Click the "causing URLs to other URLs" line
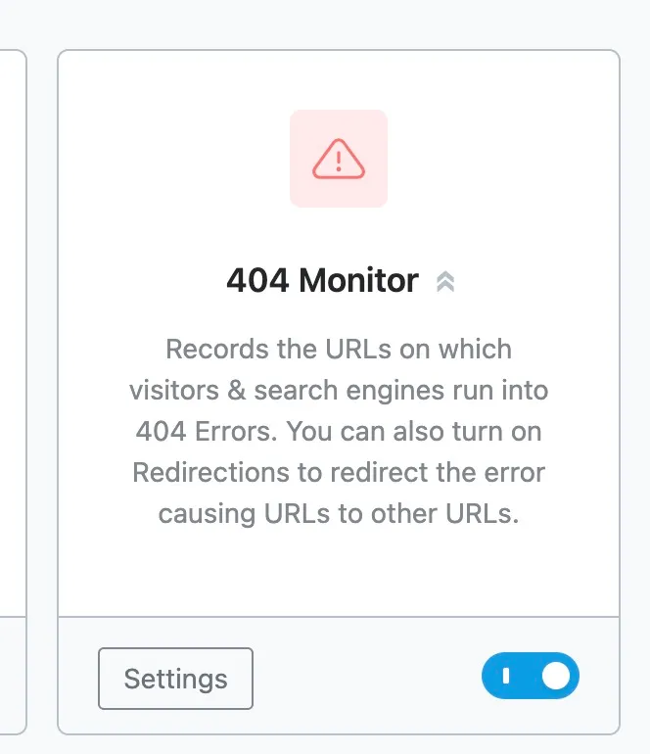650x754 pixels. [x=339, y=513]
